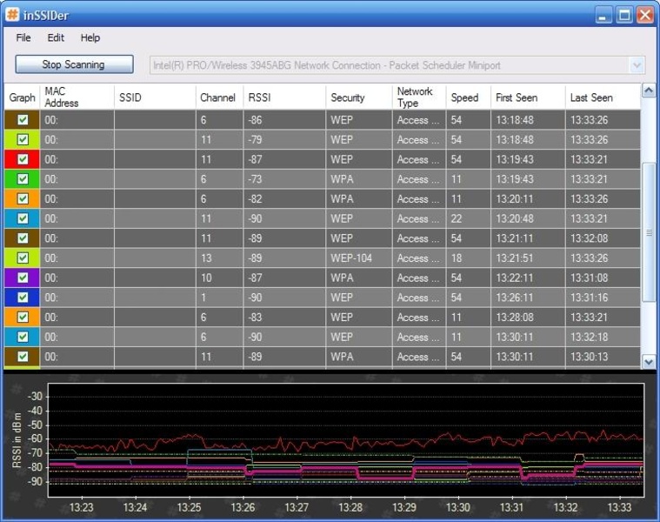660x522 pixels.
Task: Click scroll up arrow of network list
Action: [x=648, y=90]
